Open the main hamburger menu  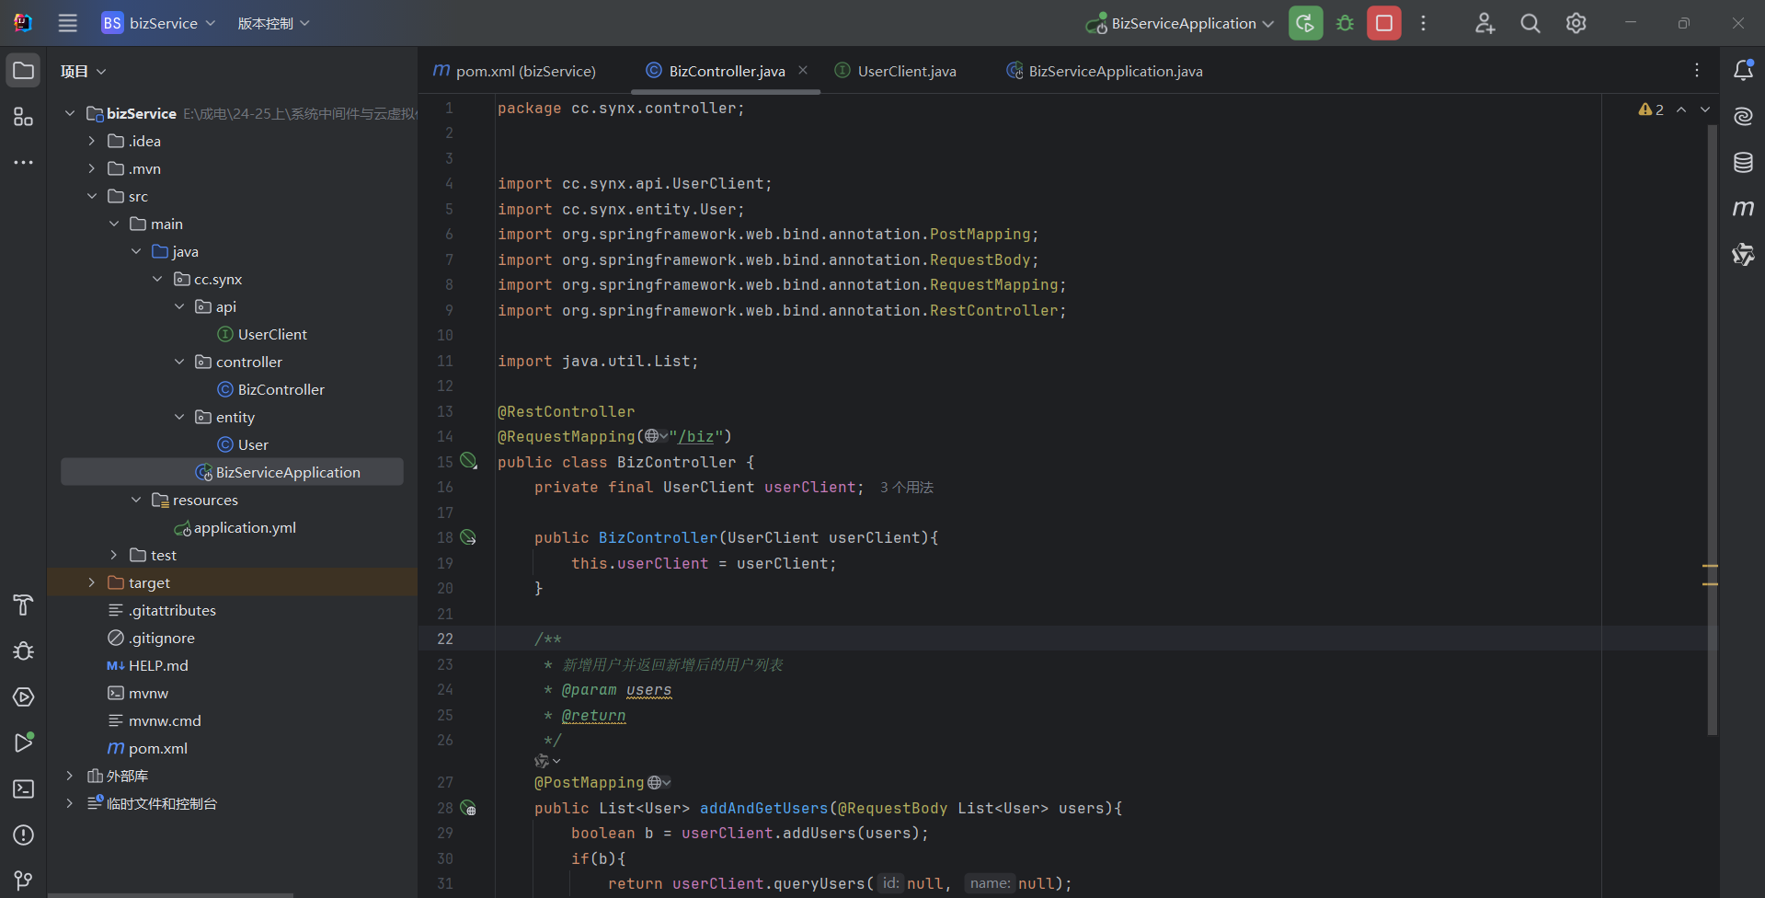click(x=68, y=23)
